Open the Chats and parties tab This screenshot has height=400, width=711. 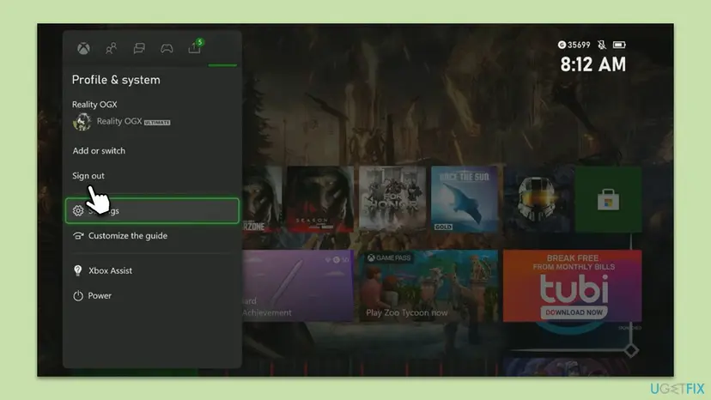139,48
